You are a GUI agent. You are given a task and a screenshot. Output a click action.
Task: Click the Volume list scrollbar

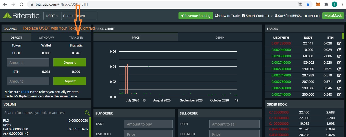[90, 127]
